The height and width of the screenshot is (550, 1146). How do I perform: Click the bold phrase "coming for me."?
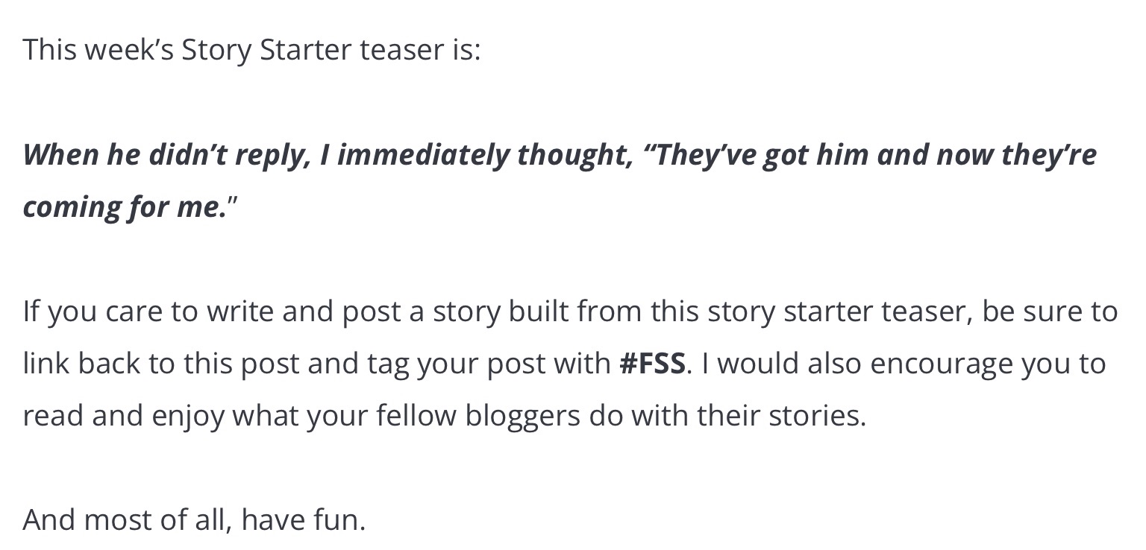tap(125, 207)
